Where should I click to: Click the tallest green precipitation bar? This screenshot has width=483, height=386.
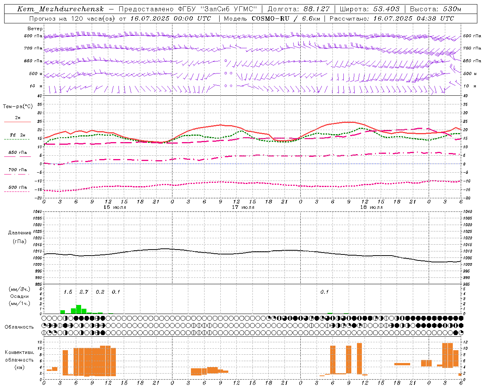78,309
